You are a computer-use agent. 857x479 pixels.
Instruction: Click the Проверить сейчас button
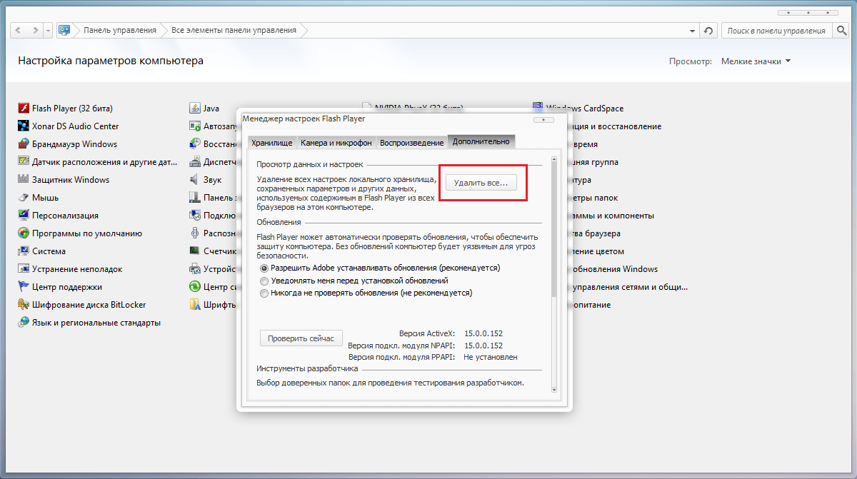[x=301, y=338]
